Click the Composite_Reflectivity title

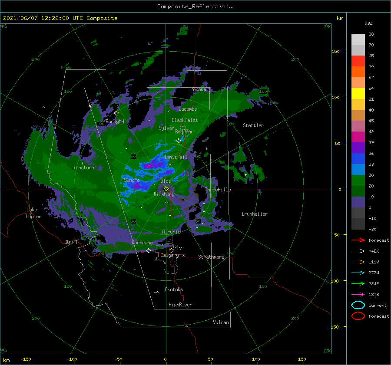click(195, 7)
